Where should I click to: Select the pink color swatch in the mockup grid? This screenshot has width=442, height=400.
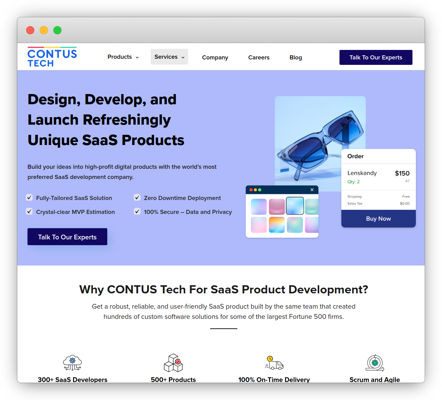(x=277, y=206)
